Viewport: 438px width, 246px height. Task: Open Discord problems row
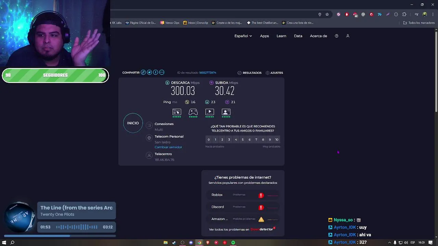coord(243,207)
